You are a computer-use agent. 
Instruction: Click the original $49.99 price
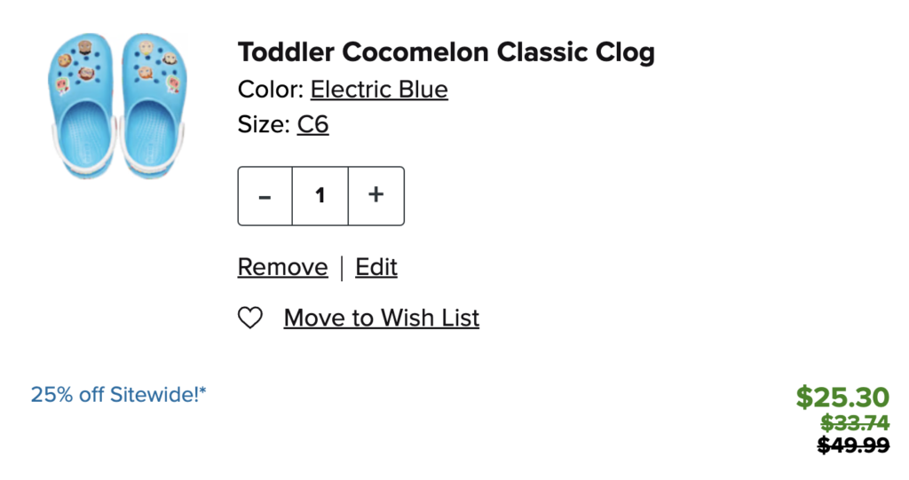click(853, 445)
